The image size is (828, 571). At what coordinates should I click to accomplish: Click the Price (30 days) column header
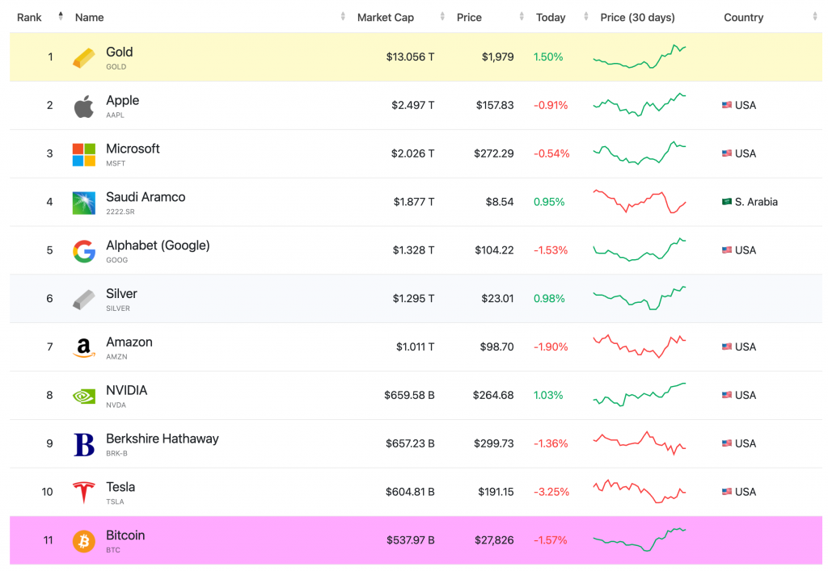click(x=637, y=18)
